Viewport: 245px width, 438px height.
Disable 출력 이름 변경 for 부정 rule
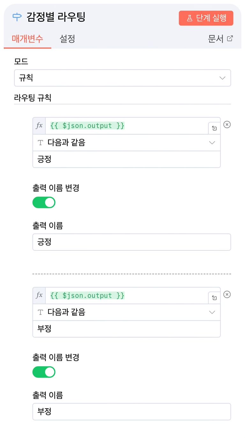(x=44, y=372)
